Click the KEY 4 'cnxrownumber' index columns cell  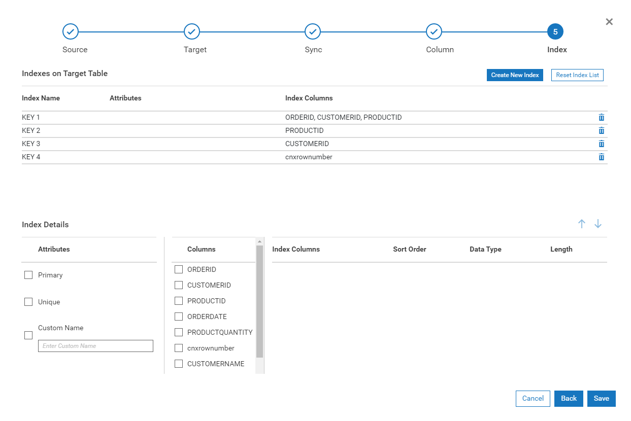pos(309,157)
